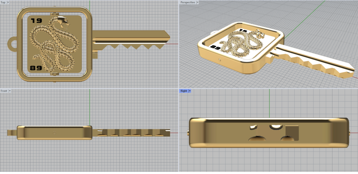Image resolution: width=358 pixels, height=174 pixels.
Task: Open the Top viewport dropdown arrow
Action: coord(8,2)
